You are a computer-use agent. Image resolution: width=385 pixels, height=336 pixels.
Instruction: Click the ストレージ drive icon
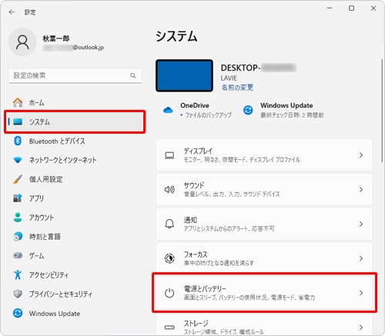[x=169, y=328]
